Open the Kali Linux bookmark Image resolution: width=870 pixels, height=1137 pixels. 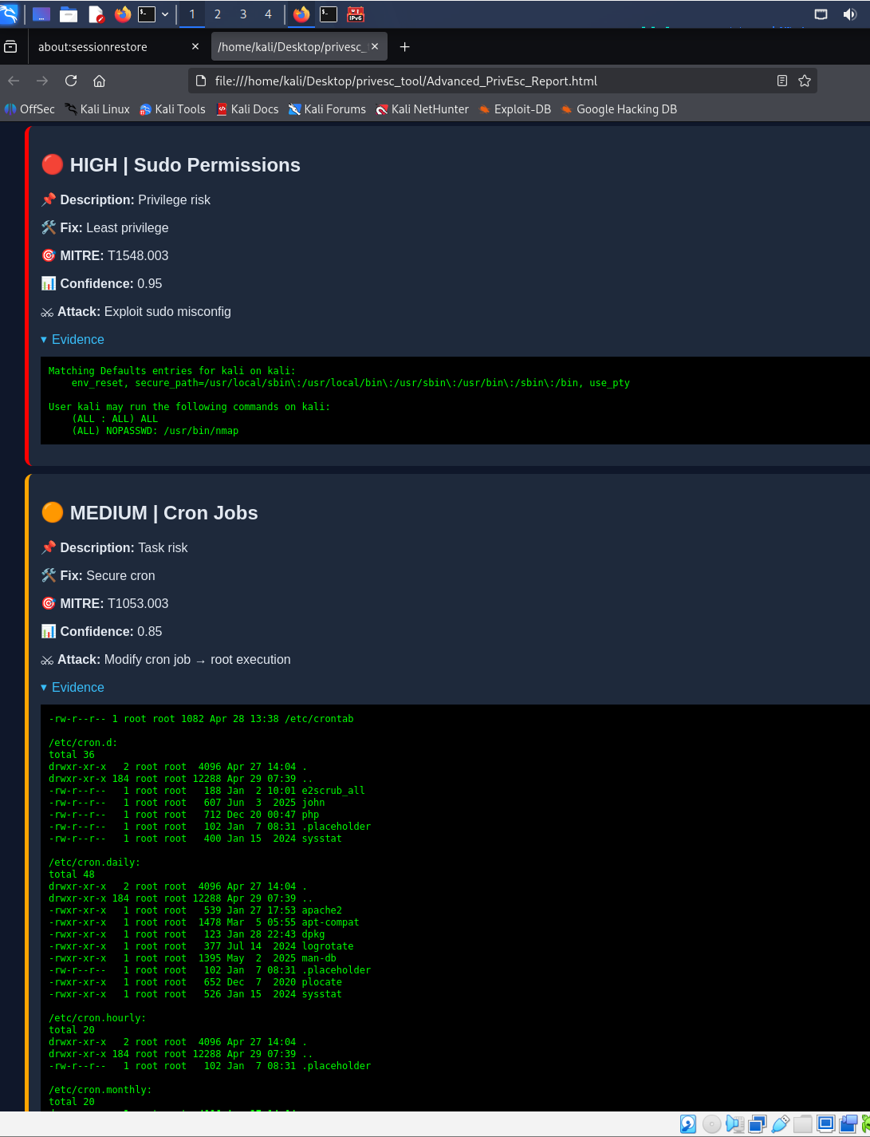pos(97,109)
